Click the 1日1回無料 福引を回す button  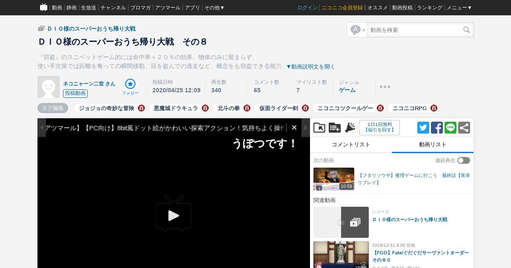click(379, 128)
